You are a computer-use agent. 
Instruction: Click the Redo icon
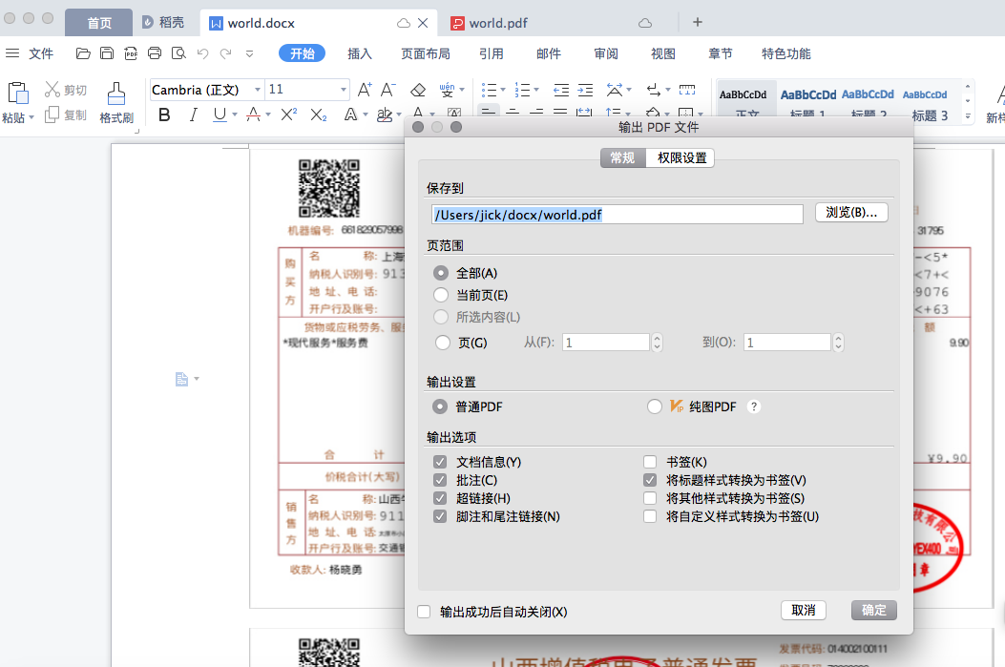(x=225, y=54)
